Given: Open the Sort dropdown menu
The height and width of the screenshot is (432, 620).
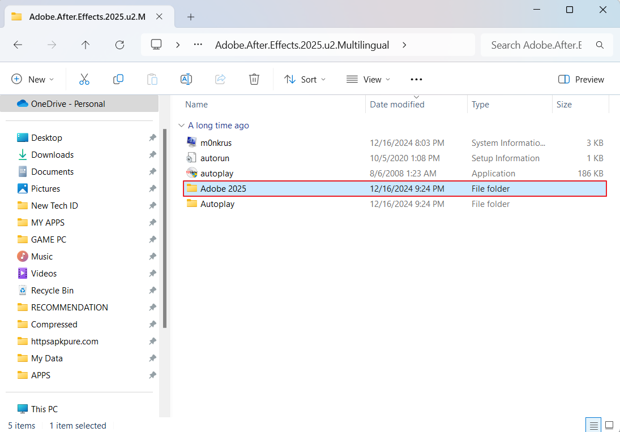Looking at the screenshot, I should coord(305,79).
